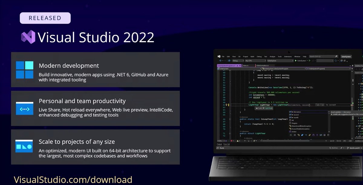Click the gear icon at the end of the tab strip
This screenshot has height=185, width=363.
[x=353, y=65]
